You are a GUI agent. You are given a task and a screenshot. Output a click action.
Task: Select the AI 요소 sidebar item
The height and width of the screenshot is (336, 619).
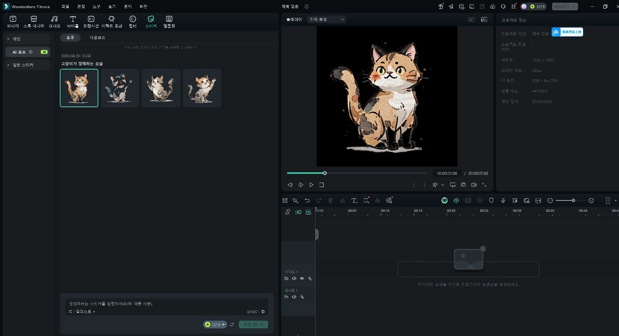click(27, 52)
